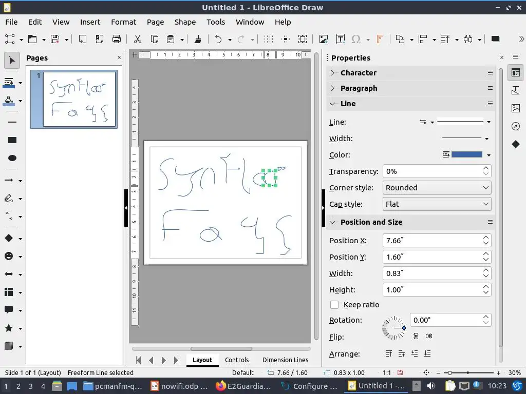Open the Tools menu
The image size is (526, 394).
216,22
